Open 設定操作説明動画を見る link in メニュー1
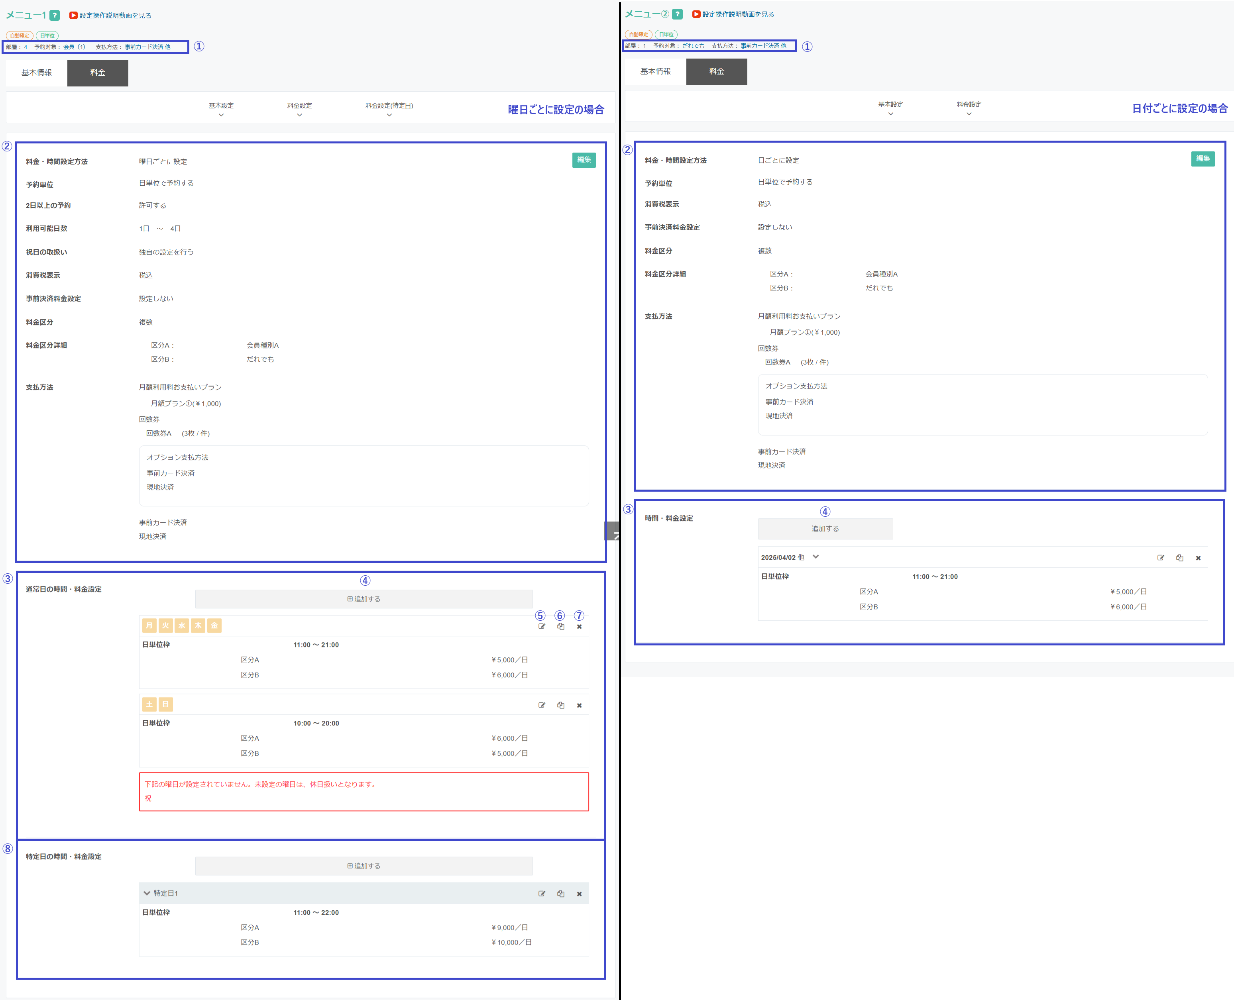The image size is (1234, 1000). coord(115,16)
